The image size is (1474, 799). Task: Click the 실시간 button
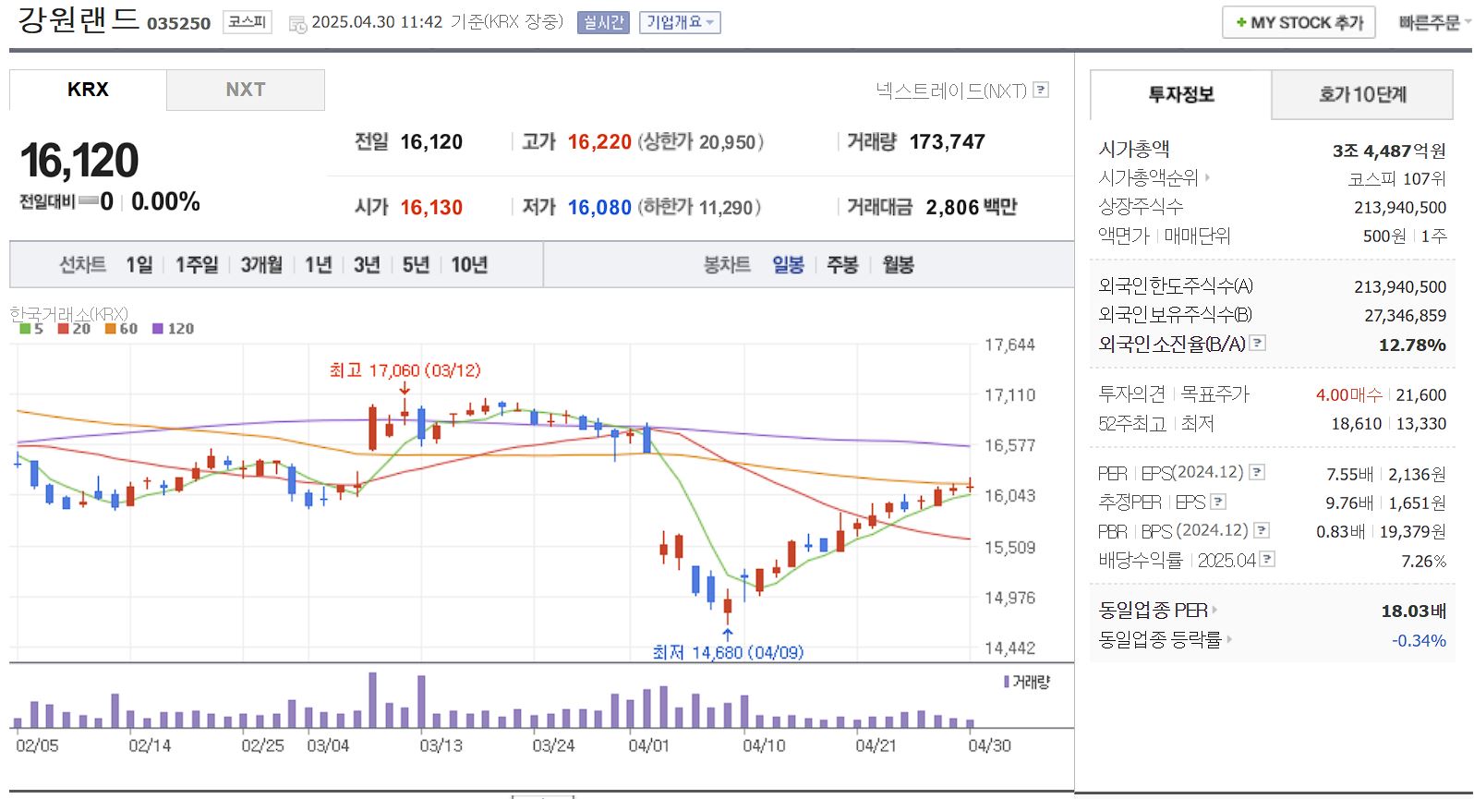pyautogui.click(x=603, y=22)
